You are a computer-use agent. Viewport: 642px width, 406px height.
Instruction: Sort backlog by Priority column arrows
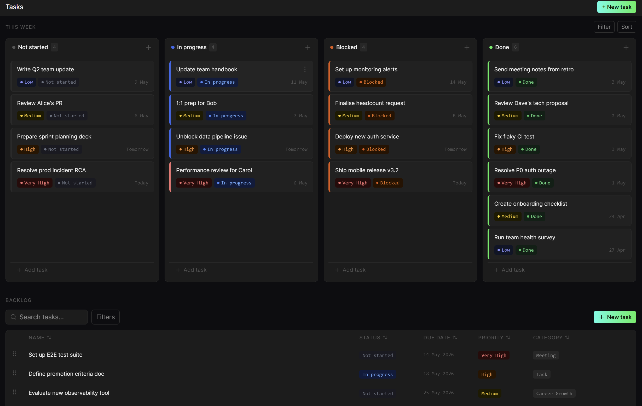coord(508,338)
